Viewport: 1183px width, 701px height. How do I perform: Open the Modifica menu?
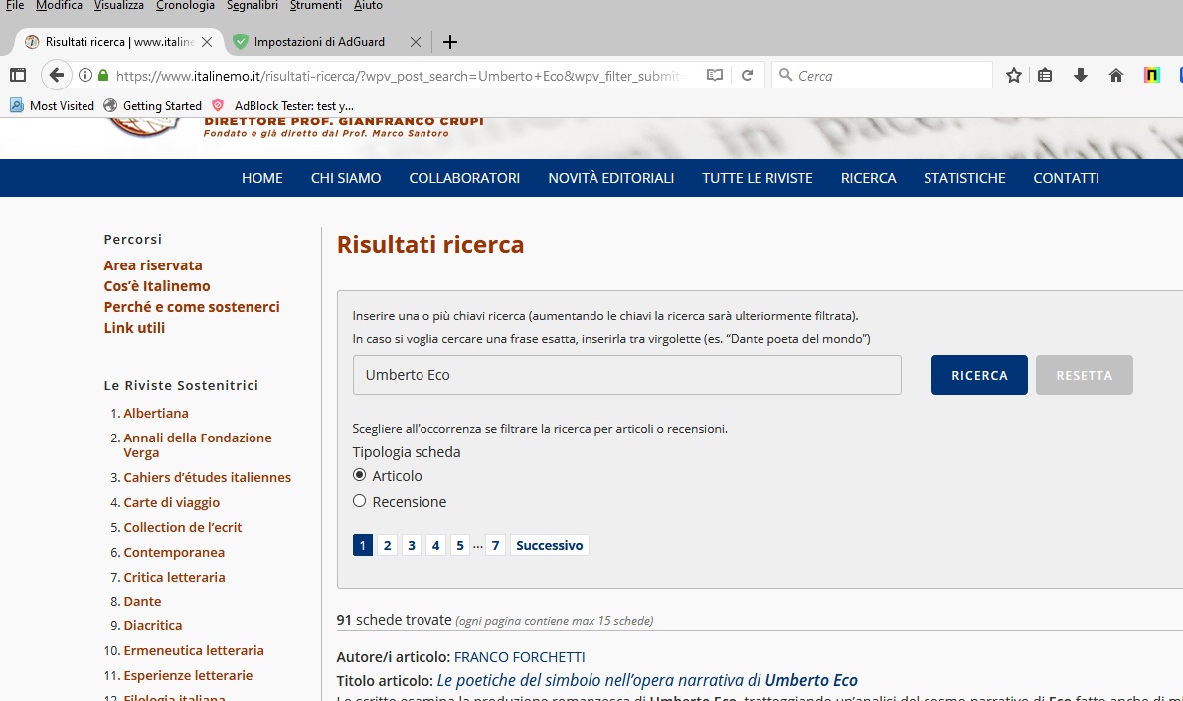[59, 5]
